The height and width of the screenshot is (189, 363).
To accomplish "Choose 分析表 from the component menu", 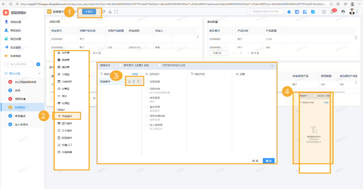I will [66, 53].
